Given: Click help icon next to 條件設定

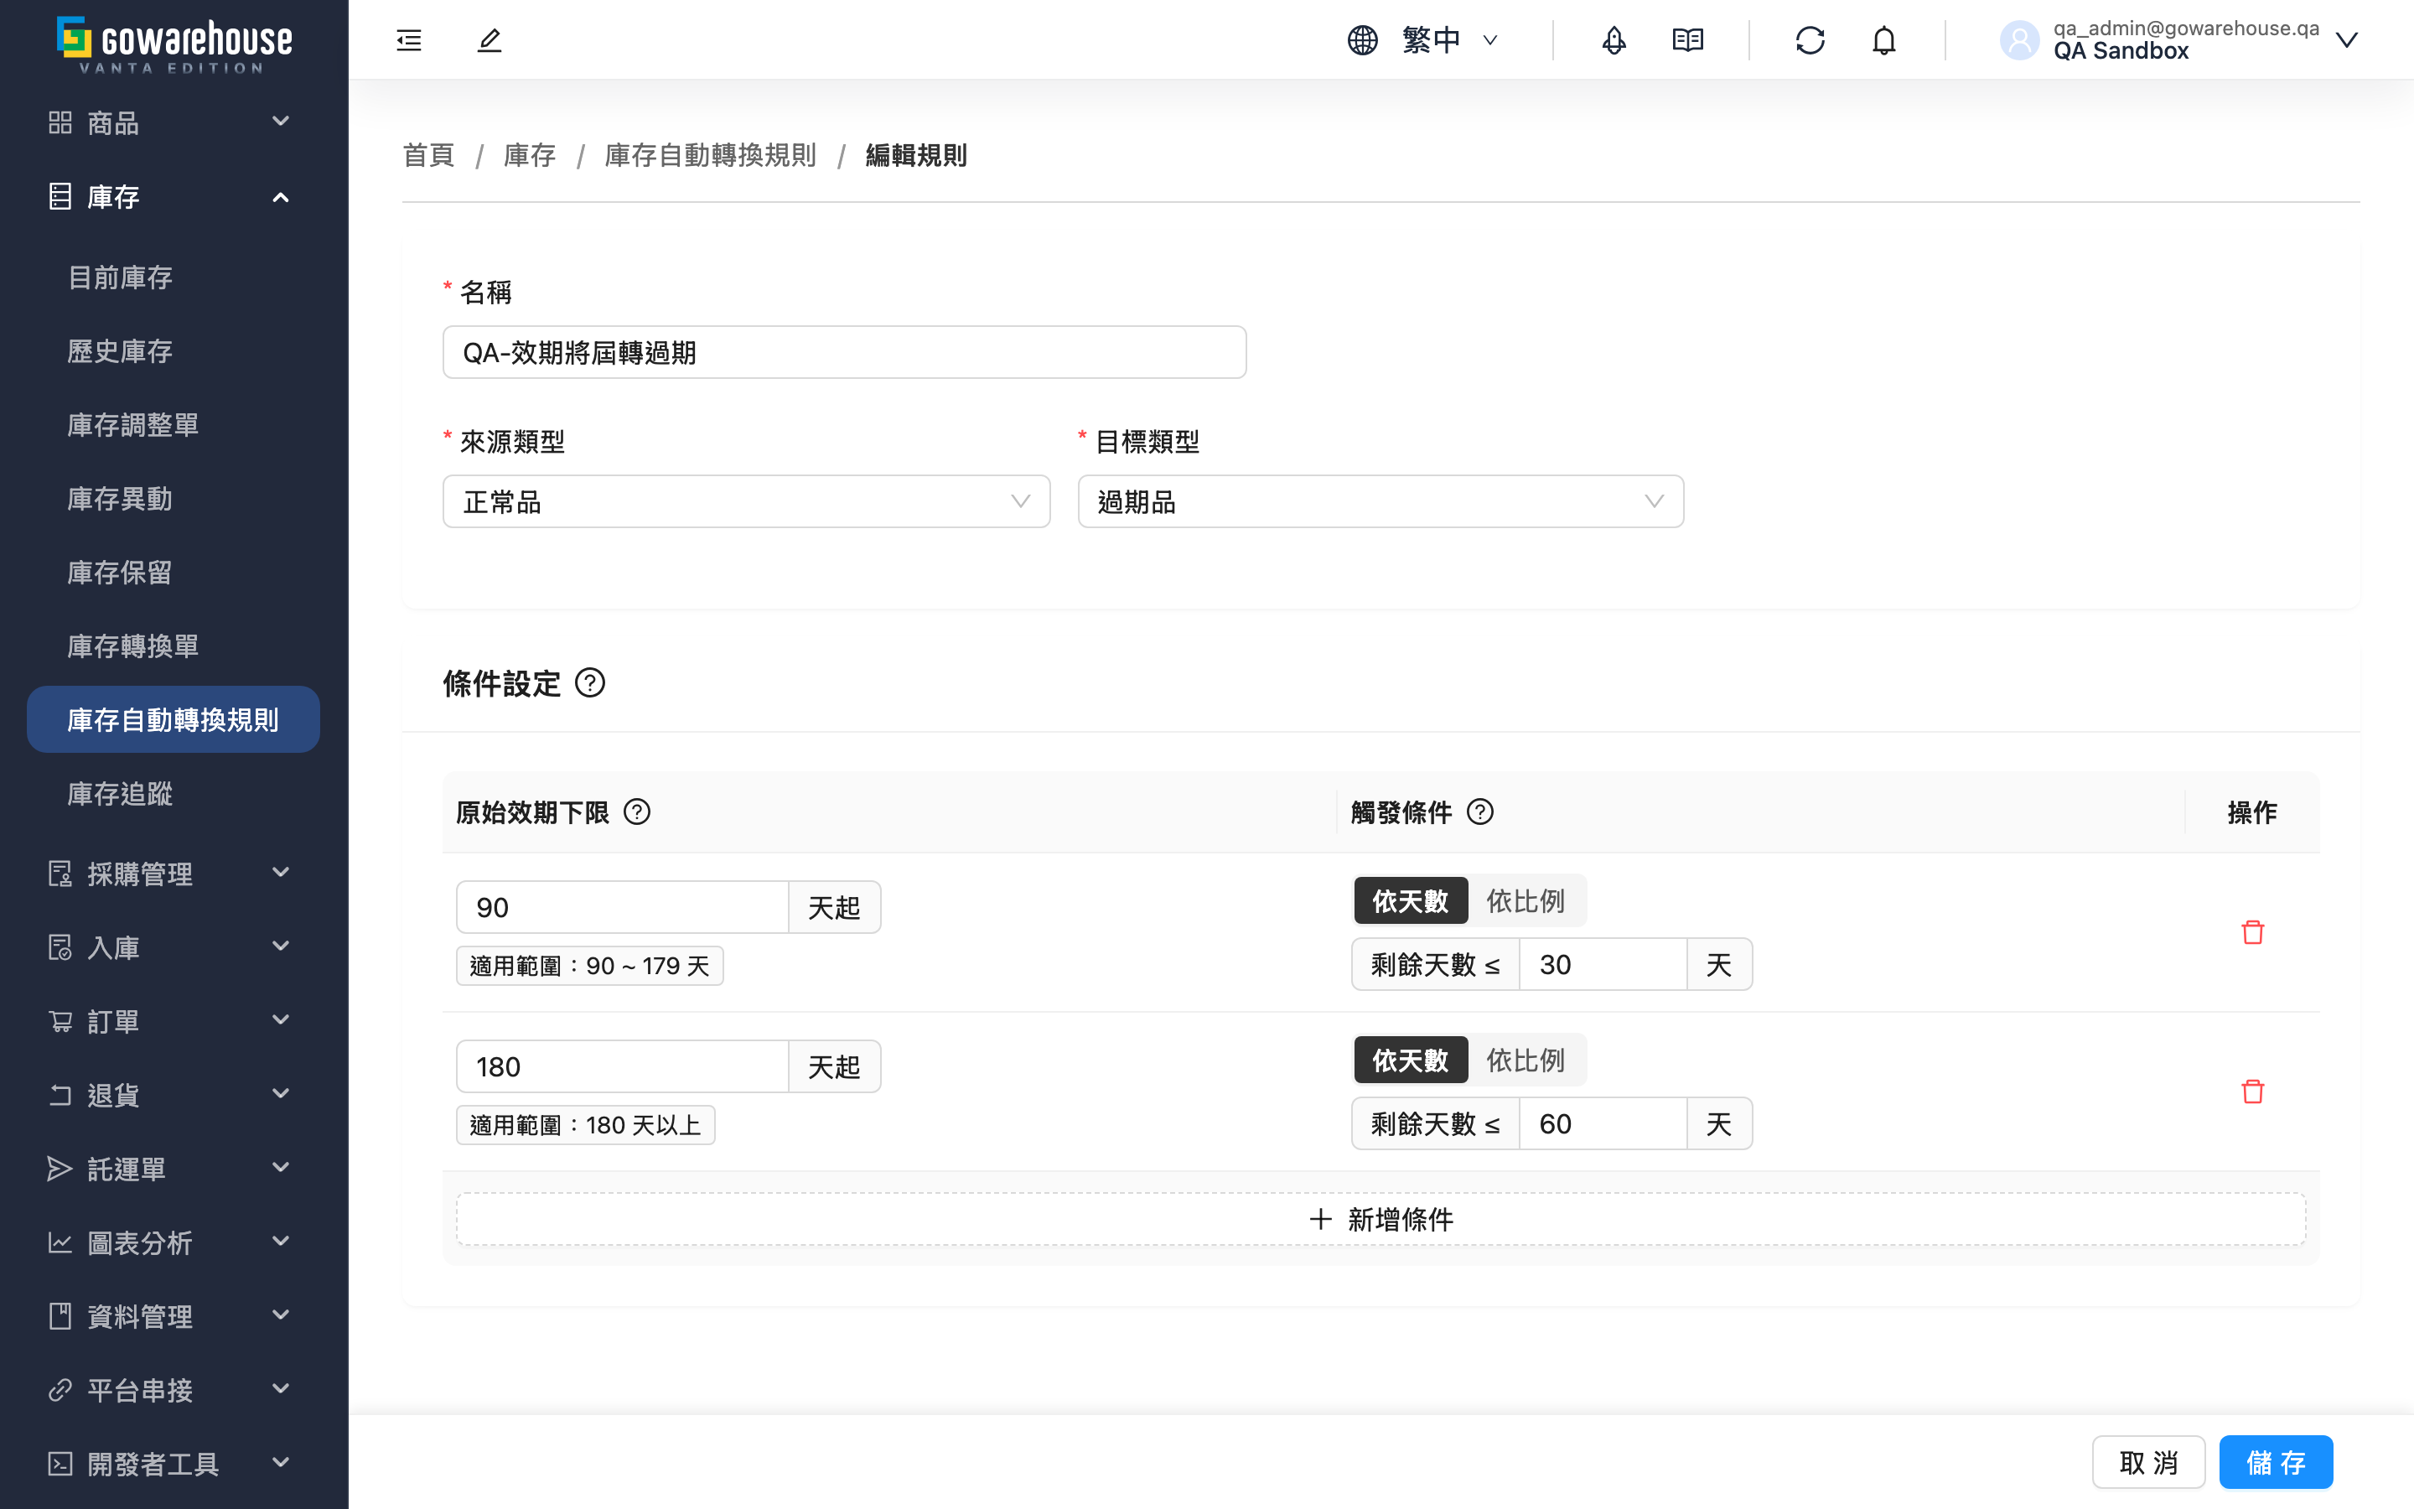Looking at the screenshot, I should pos(591,682).
